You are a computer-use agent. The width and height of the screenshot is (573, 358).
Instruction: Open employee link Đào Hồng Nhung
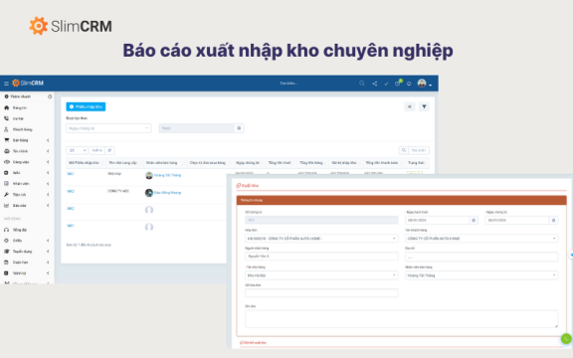168,193
